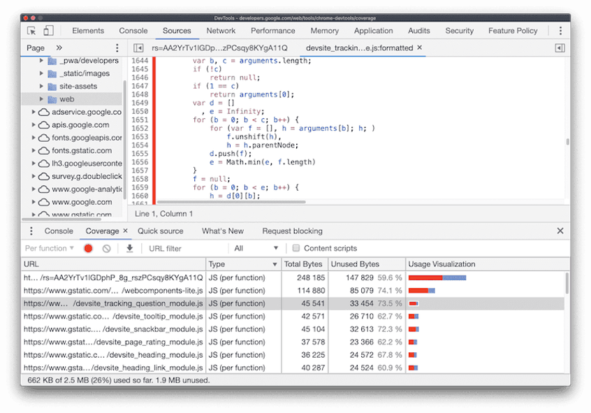The width and height of the screenshot is (591, 413).
Task: Open the drawer three-dot menu
Action: 31,231
